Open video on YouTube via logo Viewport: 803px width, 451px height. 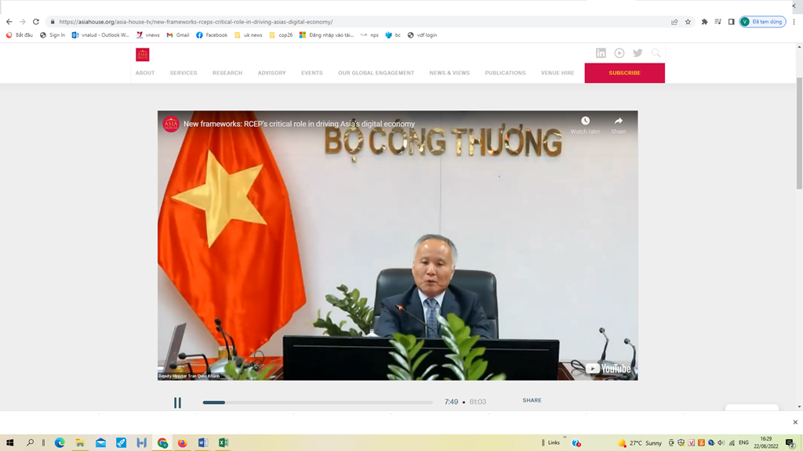click(609, 368)
